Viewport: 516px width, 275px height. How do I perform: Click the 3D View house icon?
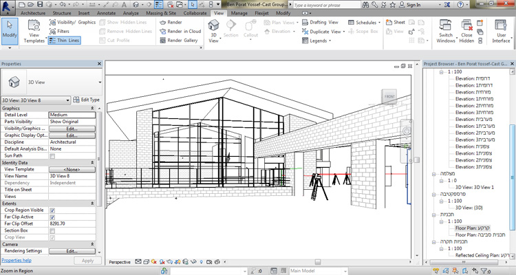(x=213, y=25)
